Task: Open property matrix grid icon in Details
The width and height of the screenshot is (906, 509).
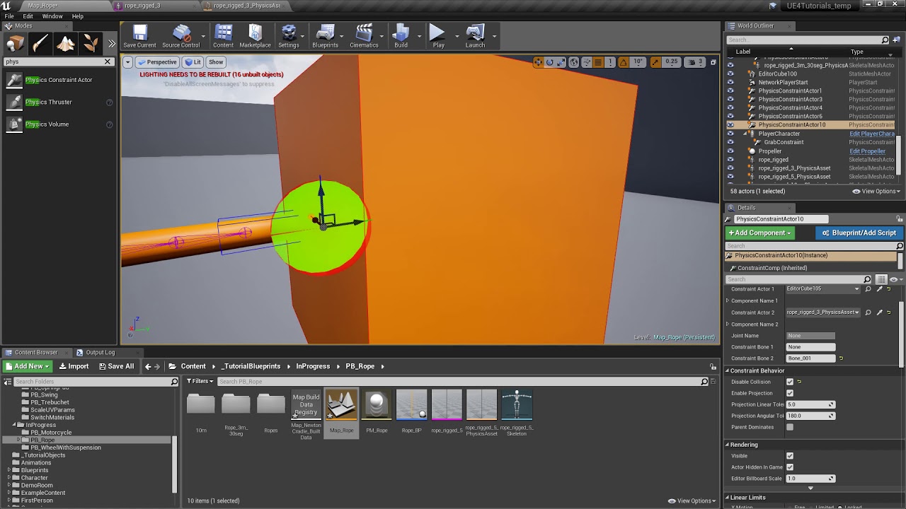Action: [x=881, y=279]
